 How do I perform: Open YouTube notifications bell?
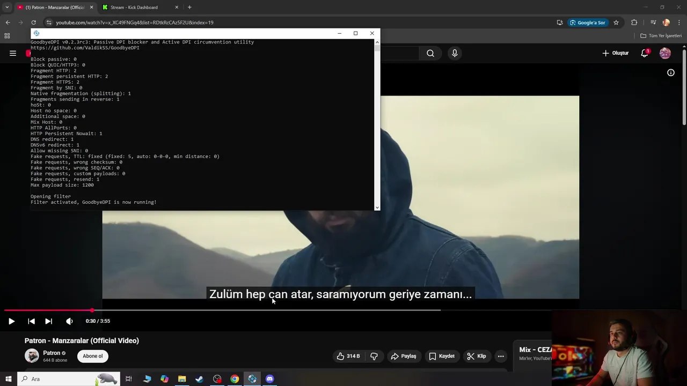click(x=645, y=53)
